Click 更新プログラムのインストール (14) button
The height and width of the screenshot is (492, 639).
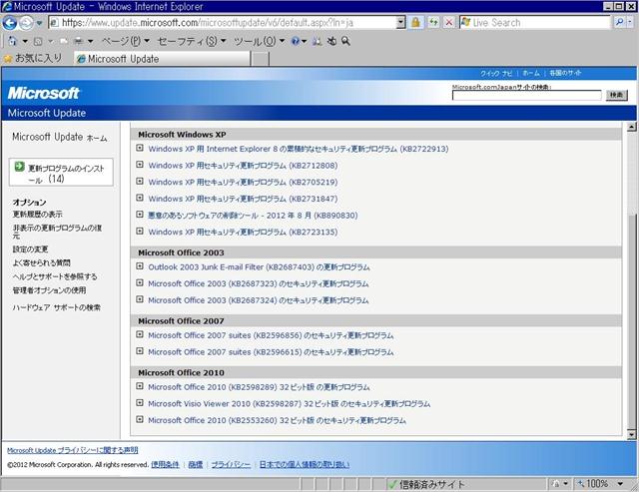pyautogui.click(x=61, y=173)
